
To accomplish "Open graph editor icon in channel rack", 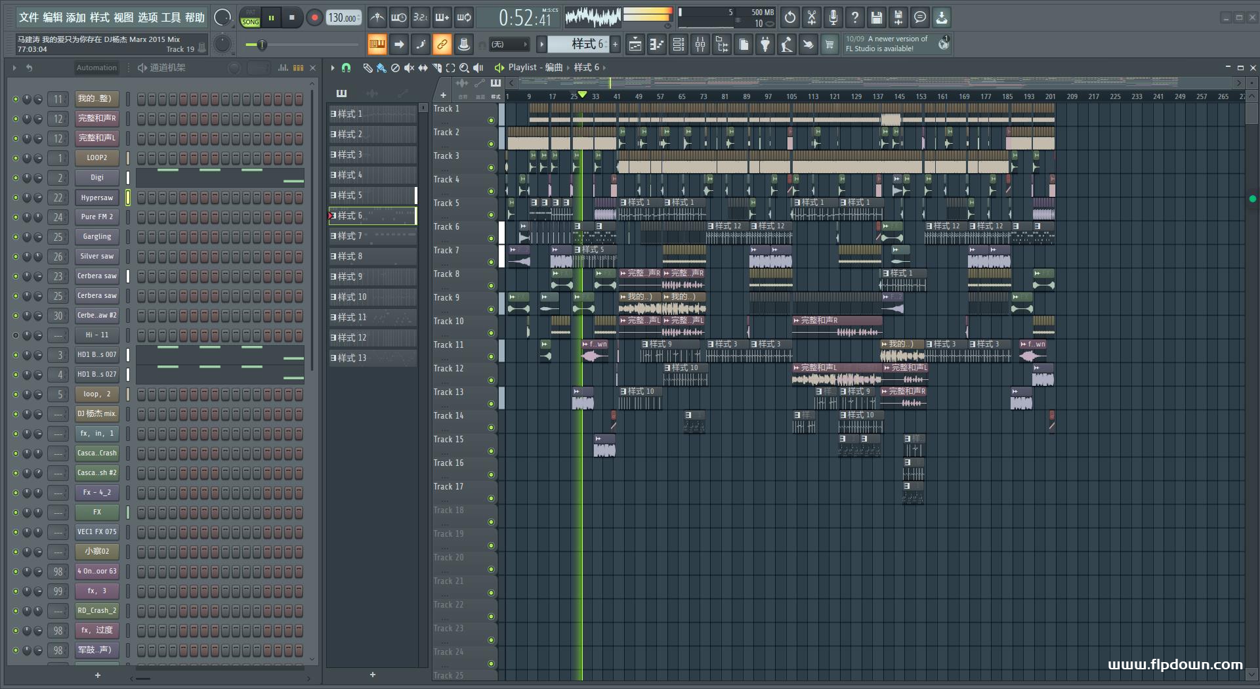I will [x=283, y=68].
